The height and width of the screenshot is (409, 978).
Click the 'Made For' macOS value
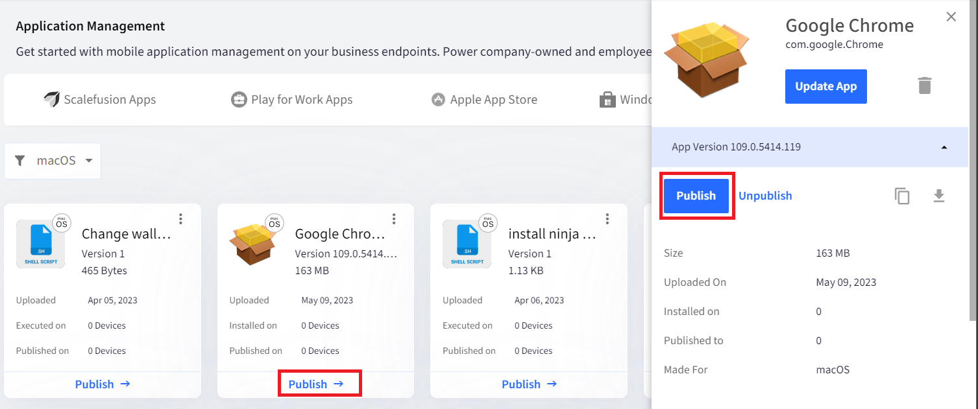pyautogui.click(x=833, y=370)
